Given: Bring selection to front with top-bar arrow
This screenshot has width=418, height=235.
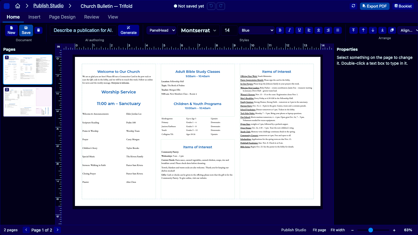Looking at the screenshot, I should point(353,30).
